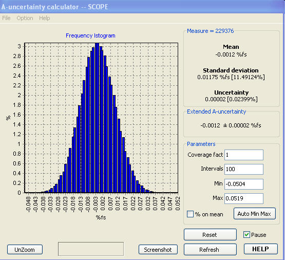
Task: Take a capture with the Screenshot button
Action: (x=158, y=250)
